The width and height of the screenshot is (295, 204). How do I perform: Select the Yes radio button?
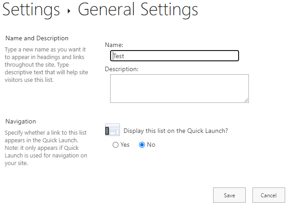point(115,145)
